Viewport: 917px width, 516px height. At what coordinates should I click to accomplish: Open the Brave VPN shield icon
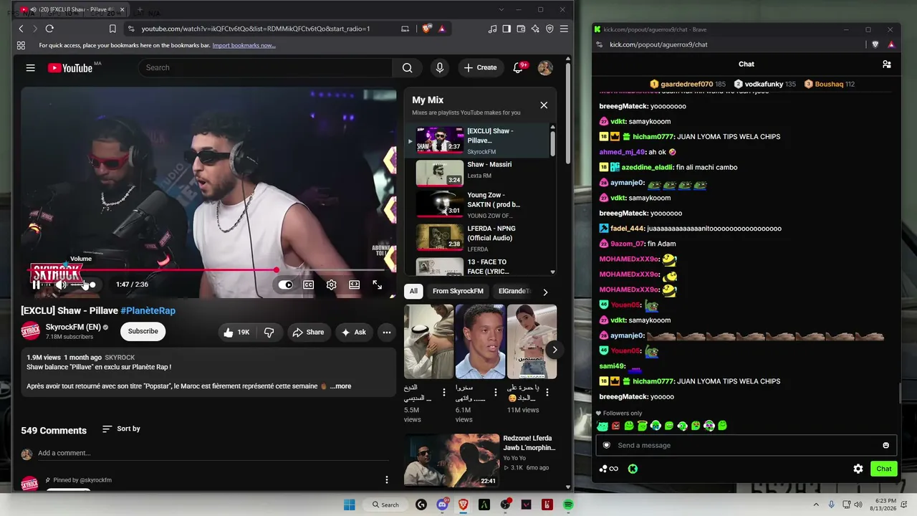549,29
